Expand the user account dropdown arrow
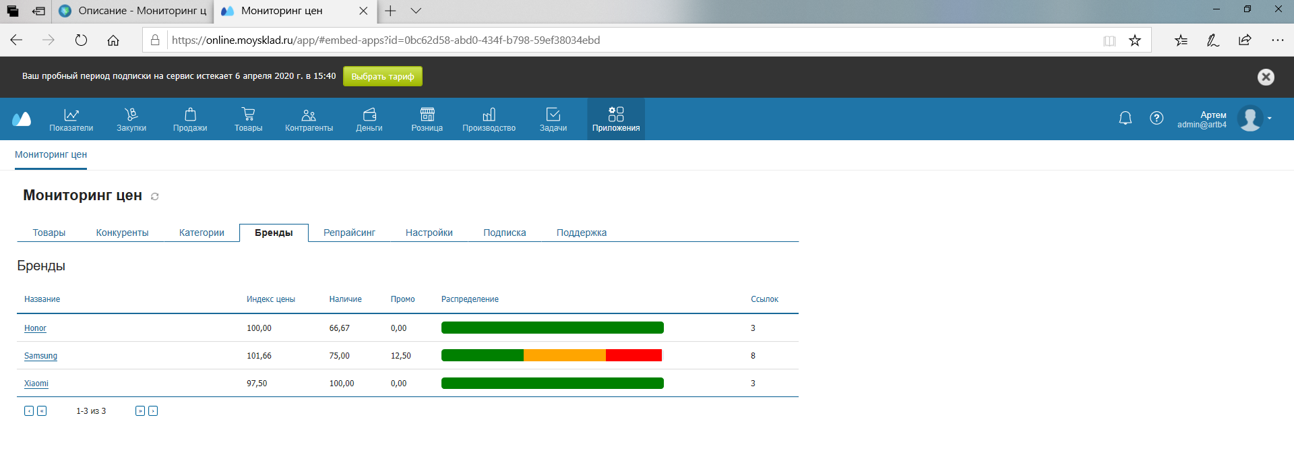 pyautogui.click(x=1270, y=118)
